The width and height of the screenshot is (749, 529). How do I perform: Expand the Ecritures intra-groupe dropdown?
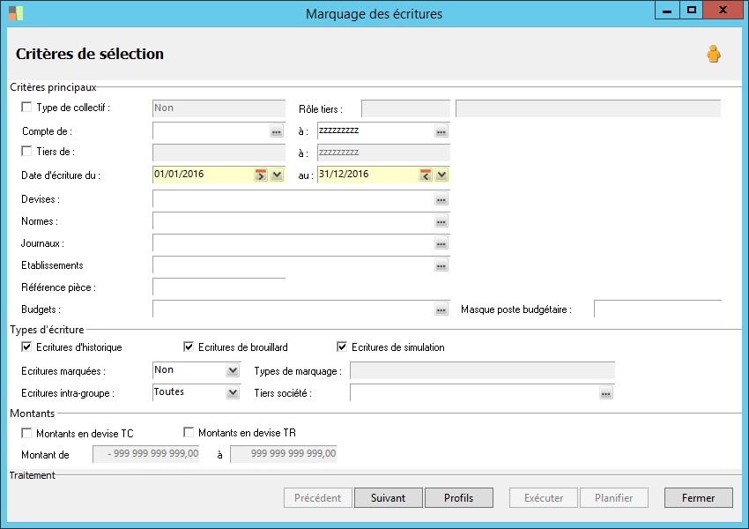[x=233, y=392]
